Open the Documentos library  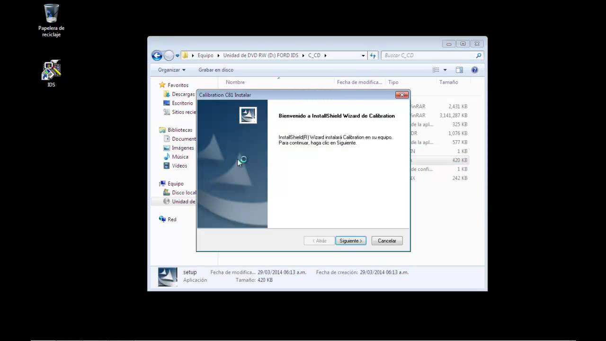(184, 139)
